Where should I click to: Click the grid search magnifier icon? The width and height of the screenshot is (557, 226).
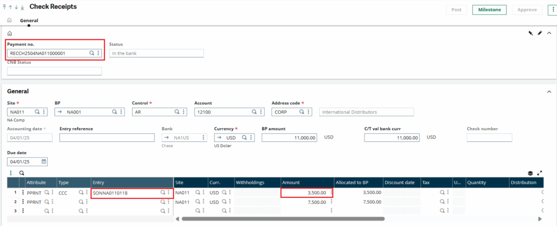22,173
